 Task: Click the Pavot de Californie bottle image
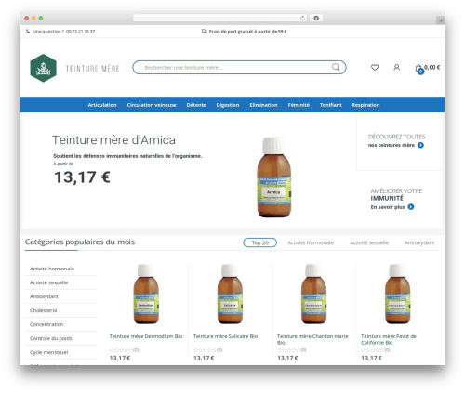[397, 294]
